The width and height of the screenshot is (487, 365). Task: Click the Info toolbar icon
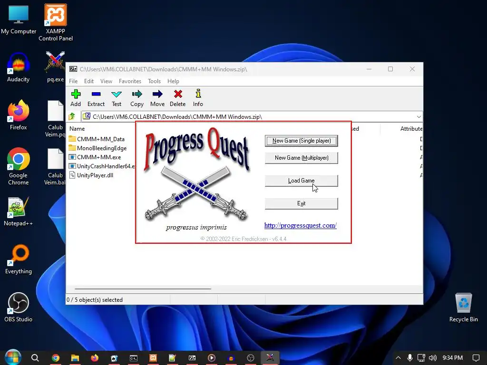click(x=198, y=94)
